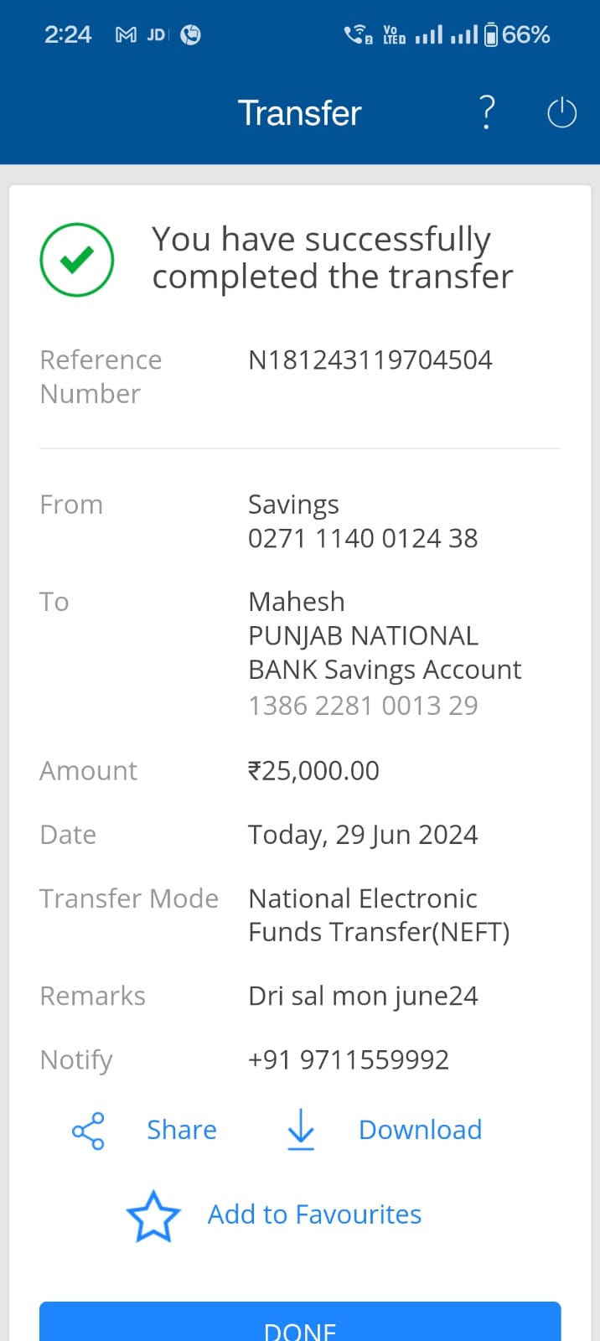The width and height of the screenshot is (600, 1341).
Task: Tap the WiFi calling status icon
Action: pyautogui.click(x=358, y=34)
